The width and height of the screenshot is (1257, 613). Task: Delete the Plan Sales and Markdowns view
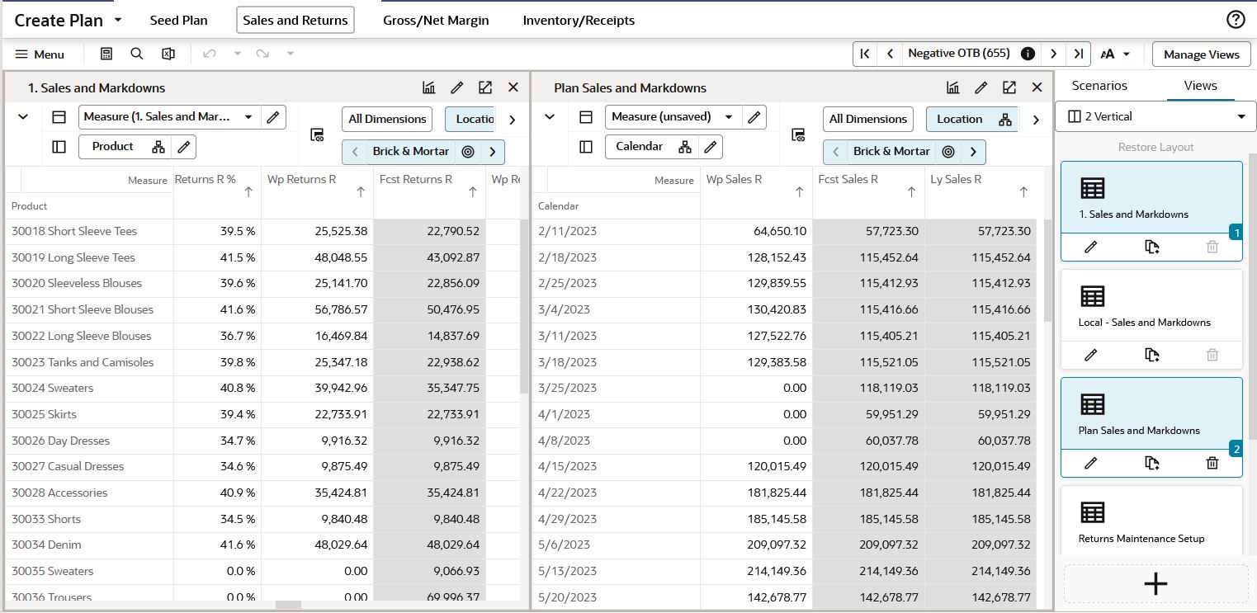(1212, 463)
